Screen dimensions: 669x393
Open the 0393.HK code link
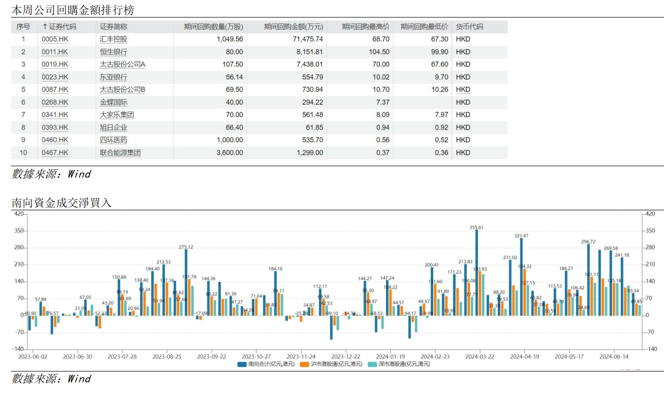click(55, 128)
